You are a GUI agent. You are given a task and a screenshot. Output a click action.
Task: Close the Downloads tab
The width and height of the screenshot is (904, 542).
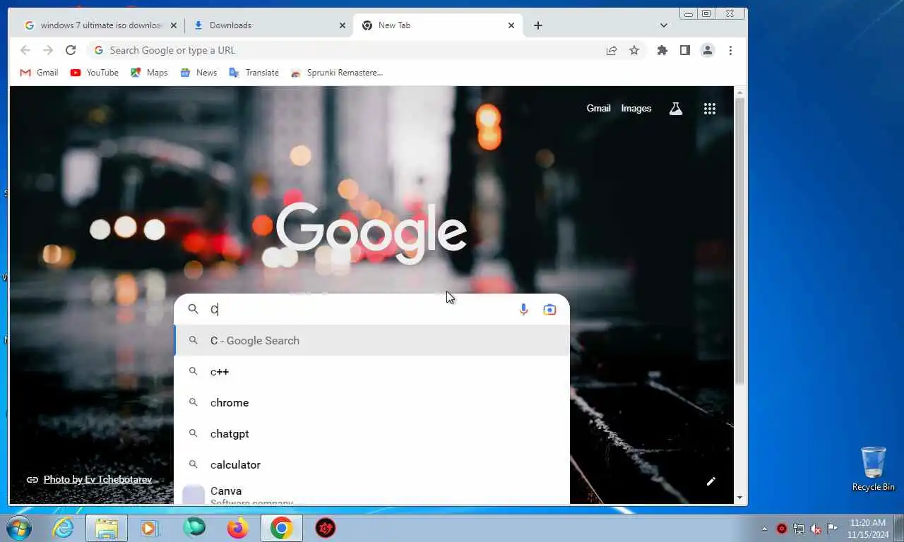[x=343, y=25]
